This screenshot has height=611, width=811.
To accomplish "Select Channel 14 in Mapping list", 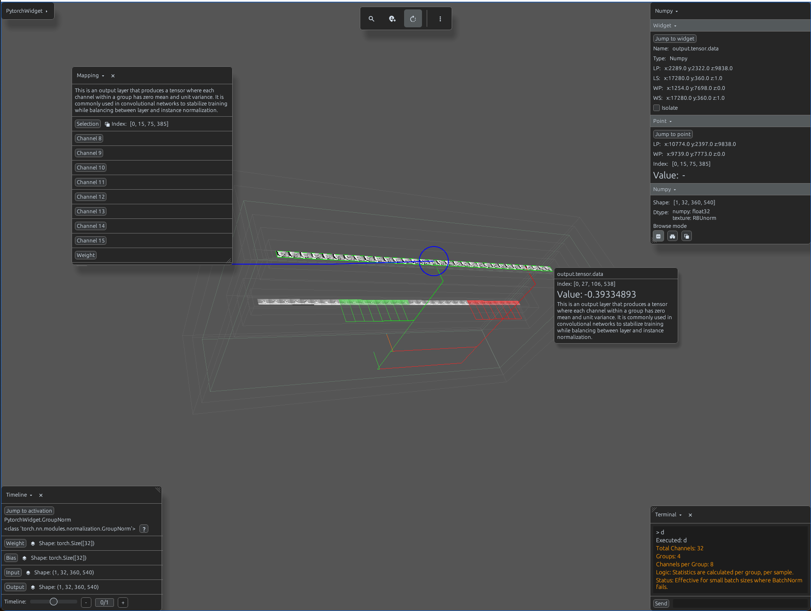I will point(91,226).
